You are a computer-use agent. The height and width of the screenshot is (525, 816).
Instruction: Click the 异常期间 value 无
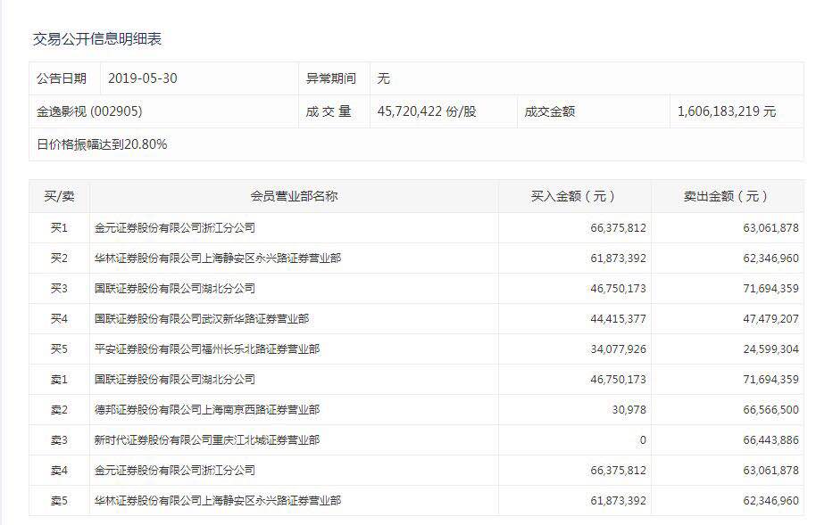click(x=384, y=78)
